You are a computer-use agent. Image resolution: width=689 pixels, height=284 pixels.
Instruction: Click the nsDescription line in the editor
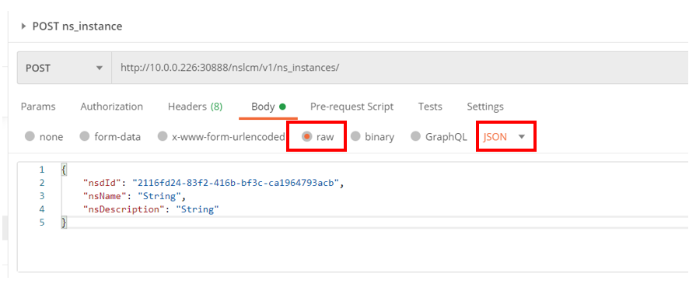(151, 209)
